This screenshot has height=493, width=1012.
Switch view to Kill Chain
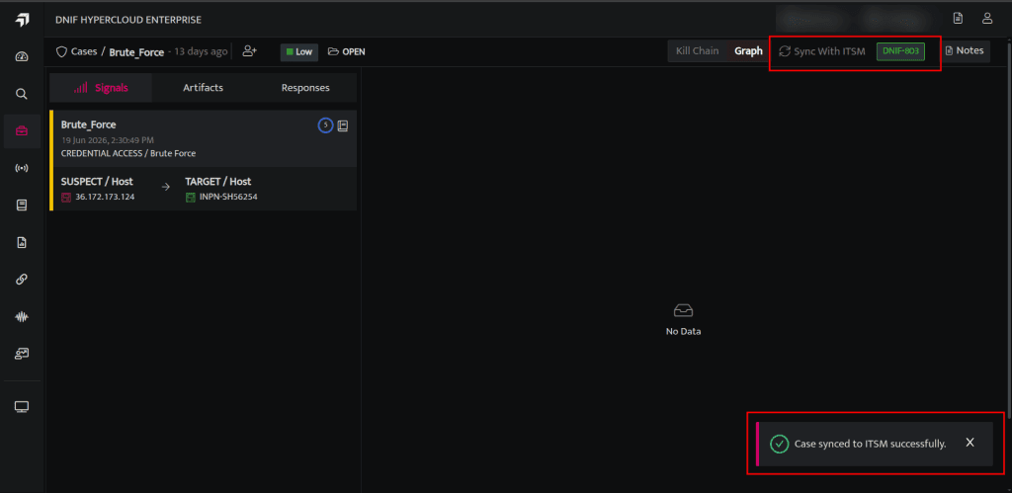coord(697,51)
